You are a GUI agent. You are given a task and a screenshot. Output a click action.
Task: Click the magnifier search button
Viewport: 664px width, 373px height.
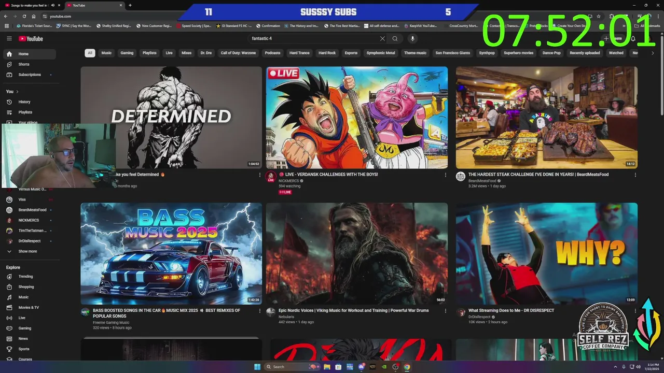(395, 38)
